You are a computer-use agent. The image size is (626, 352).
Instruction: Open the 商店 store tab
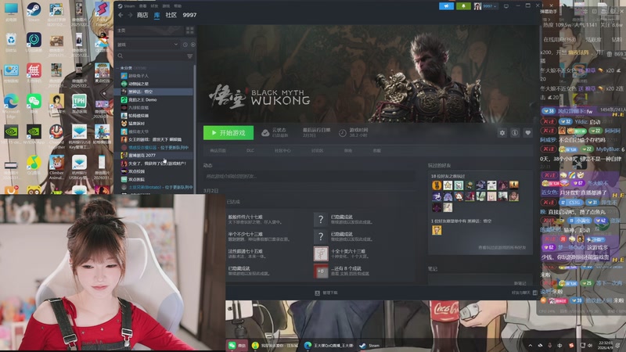coord(142,15)
